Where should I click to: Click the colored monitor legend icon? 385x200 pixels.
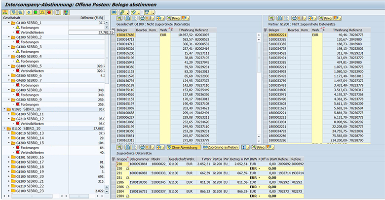(66, 12)
